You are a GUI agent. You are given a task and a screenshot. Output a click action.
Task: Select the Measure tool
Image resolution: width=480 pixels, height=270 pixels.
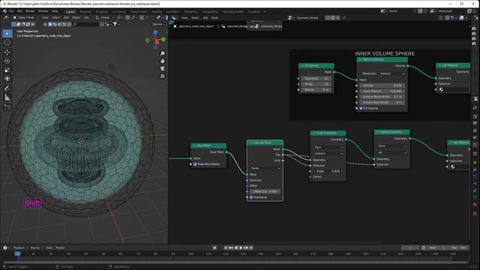coord(7,97)
